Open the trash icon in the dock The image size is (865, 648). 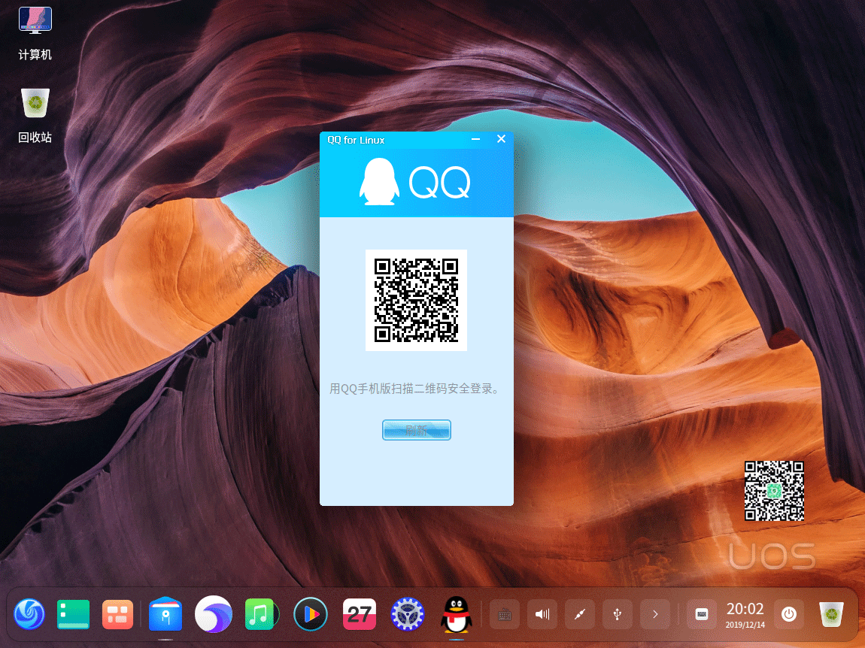831,614
